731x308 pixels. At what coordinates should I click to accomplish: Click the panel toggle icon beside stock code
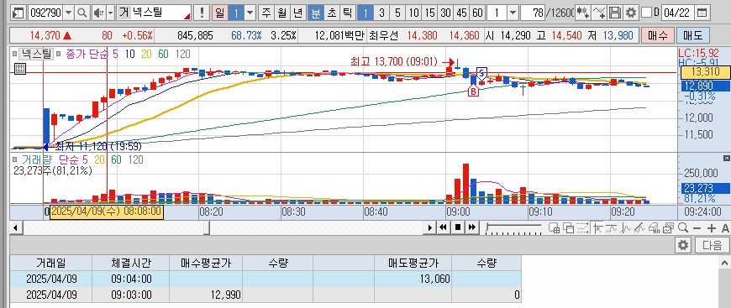click(x=18, y=13)
